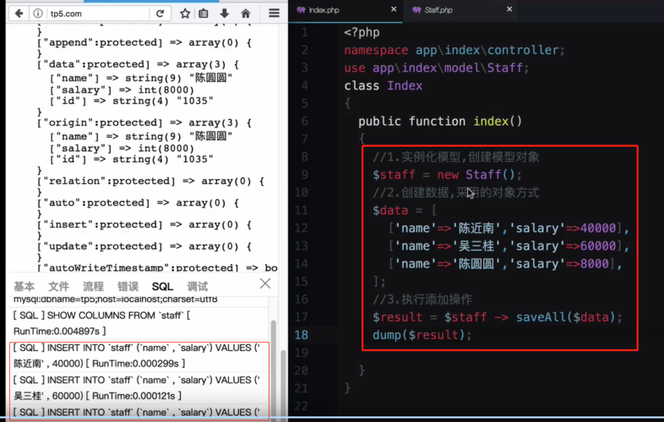Click the ["insert":protected] dump line
This screenshot has width=664, height=422.
[144, 225]
